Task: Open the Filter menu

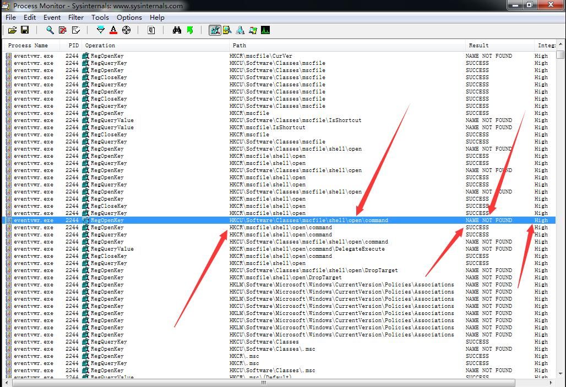Action: click(x=76, y=17)
